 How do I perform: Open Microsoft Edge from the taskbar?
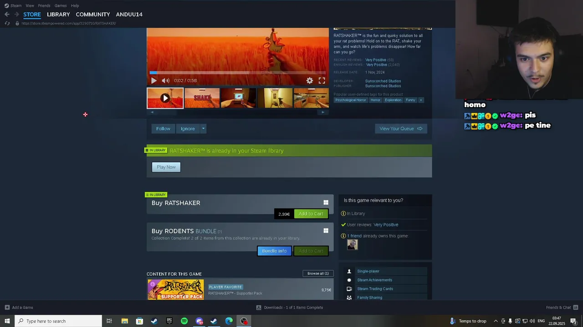click(x=229, y=321)
